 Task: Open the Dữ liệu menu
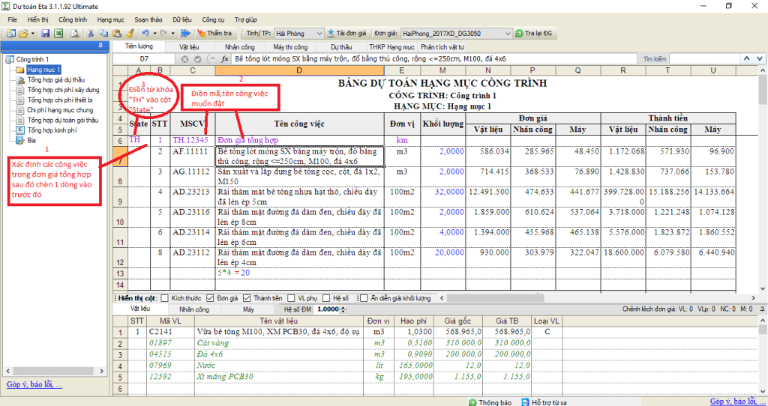click(x=182, y=17)
